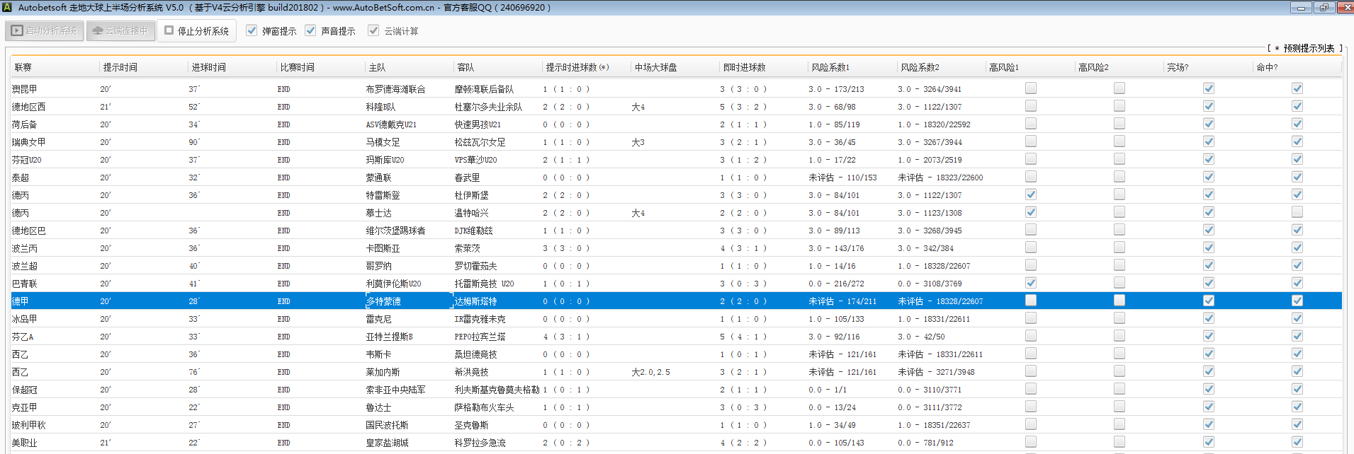Check 高风险1 box in the 贺昆甲 row
Viewport: 1354px width, 454px height.
click(1031, 88)
